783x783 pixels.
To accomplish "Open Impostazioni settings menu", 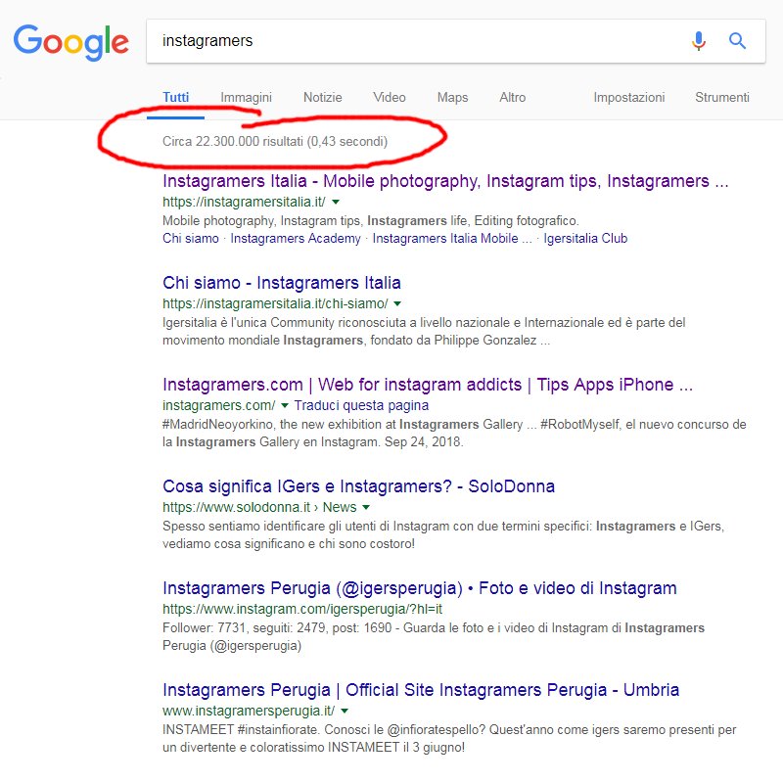I will [x=628, y=97].
